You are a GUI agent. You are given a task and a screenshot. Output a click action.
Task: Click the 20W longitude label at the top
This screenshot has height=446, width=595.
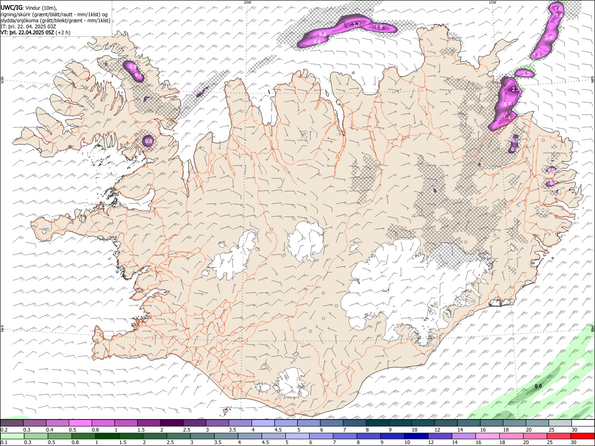tap(247, 2)
